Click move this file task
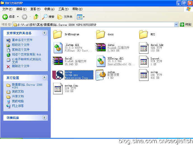Viewport: 193px width, 145px height. click(20, 45)
